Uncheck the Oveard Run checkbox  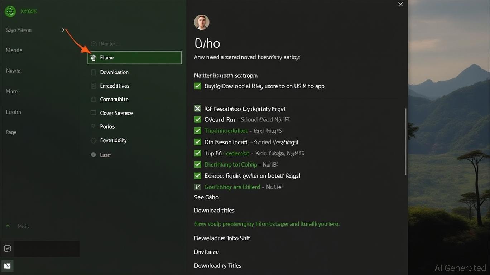pos(197,120)
